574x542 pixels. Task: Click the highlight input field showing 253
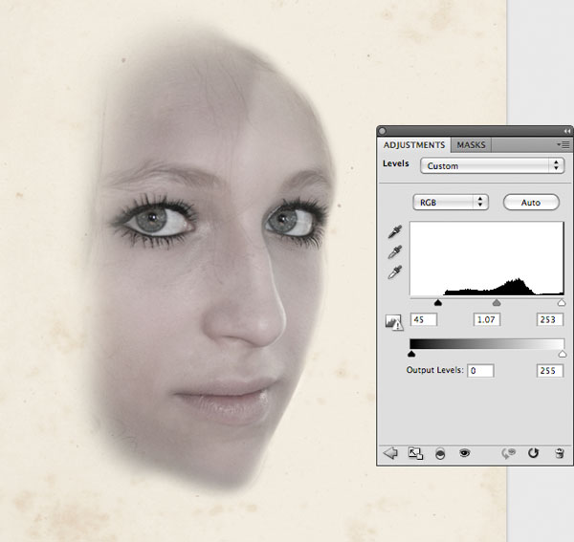pyautogui.click(x=550, y=319)
